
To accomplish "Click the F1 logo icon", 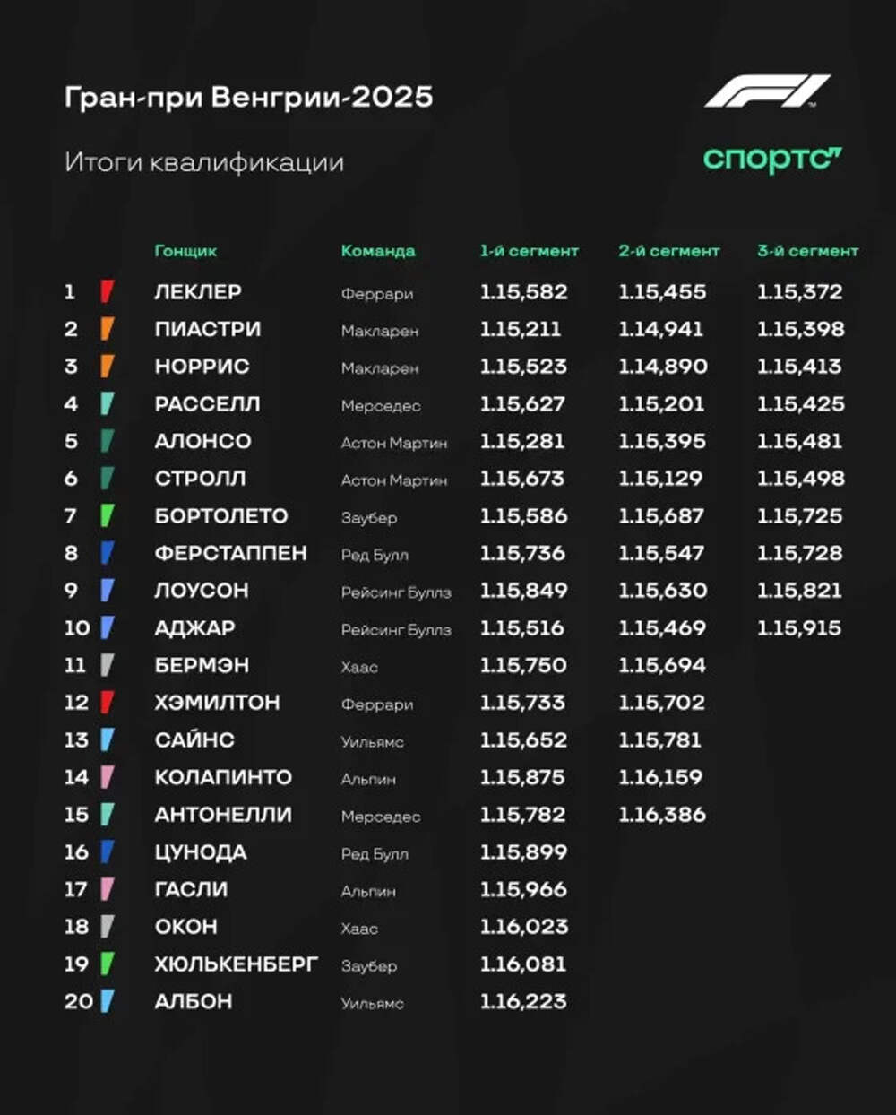I will (x=767, y=91).
